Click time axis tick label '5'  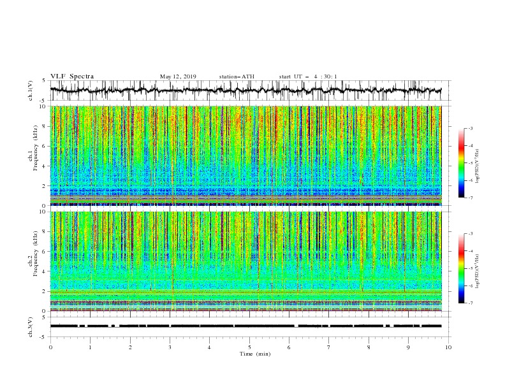(x=249, y=347)
